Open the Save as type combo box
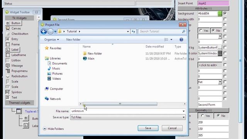 (128, 117)
